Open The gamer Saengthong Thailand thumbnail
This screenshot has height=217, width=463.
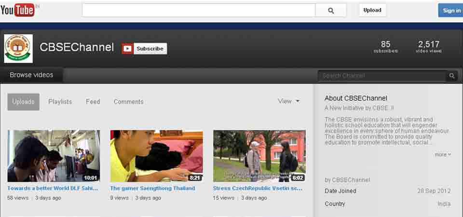156,156
